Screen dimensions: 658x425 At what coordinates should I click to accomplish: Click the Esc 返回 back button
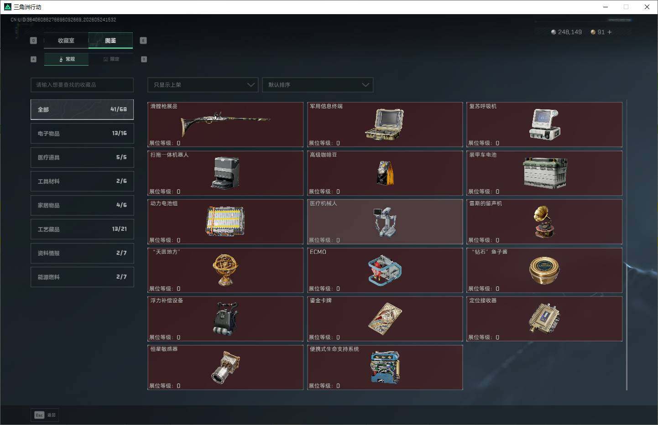coord(45,415)
